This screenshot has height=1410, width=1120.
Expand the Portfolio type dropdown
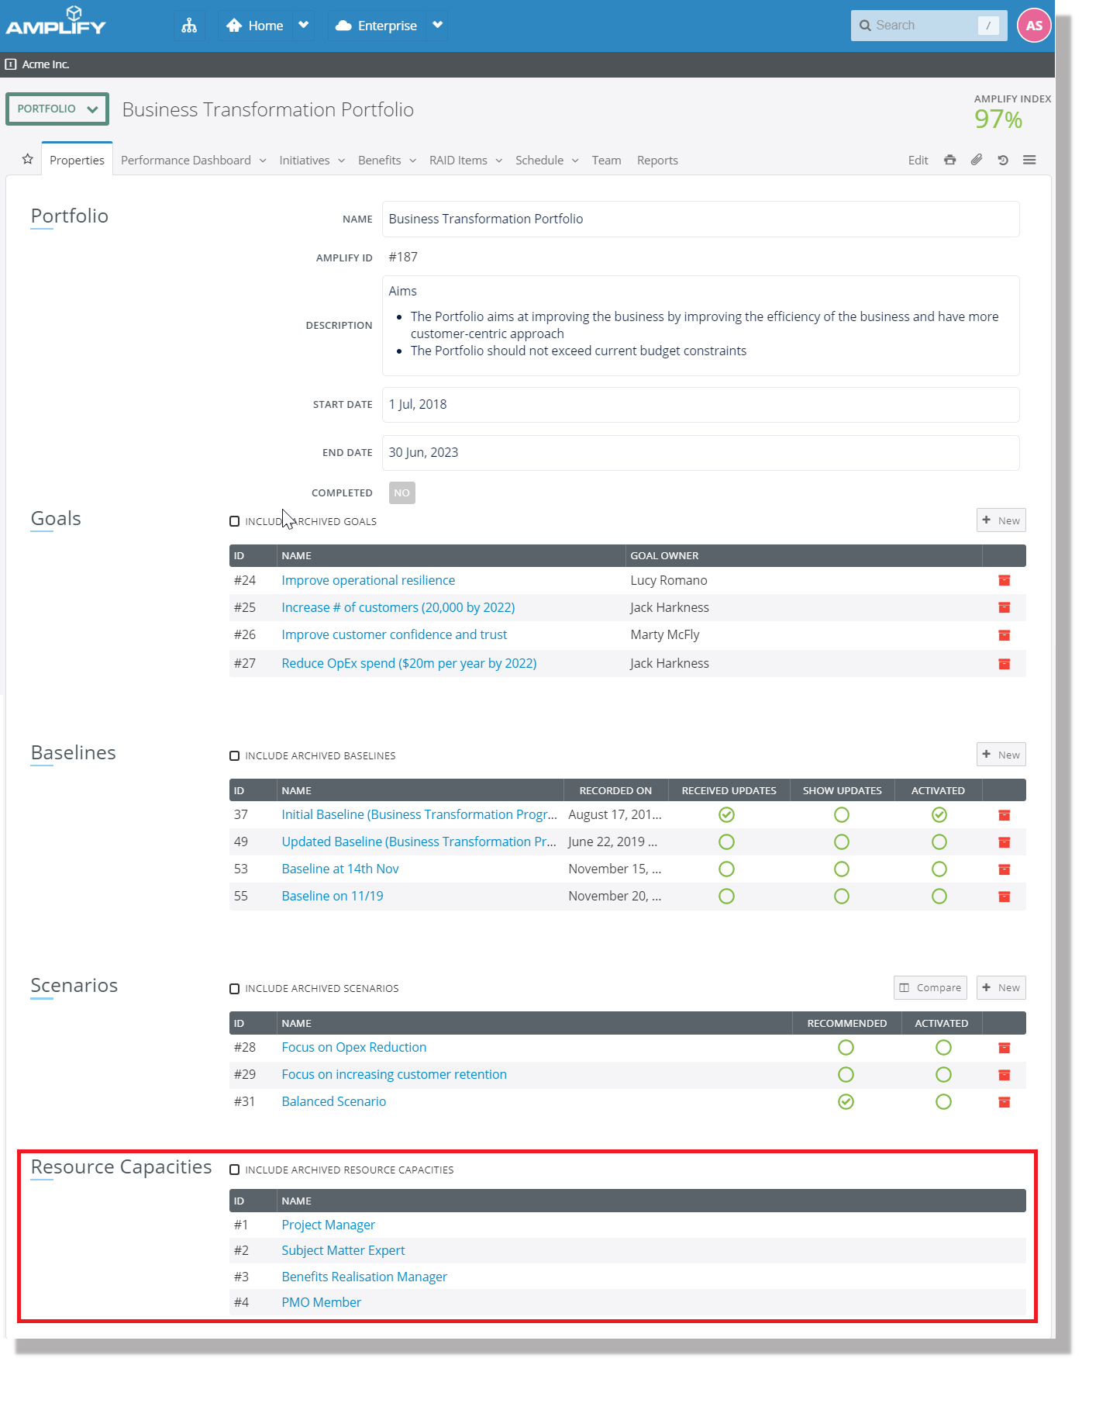coord(57,109)
